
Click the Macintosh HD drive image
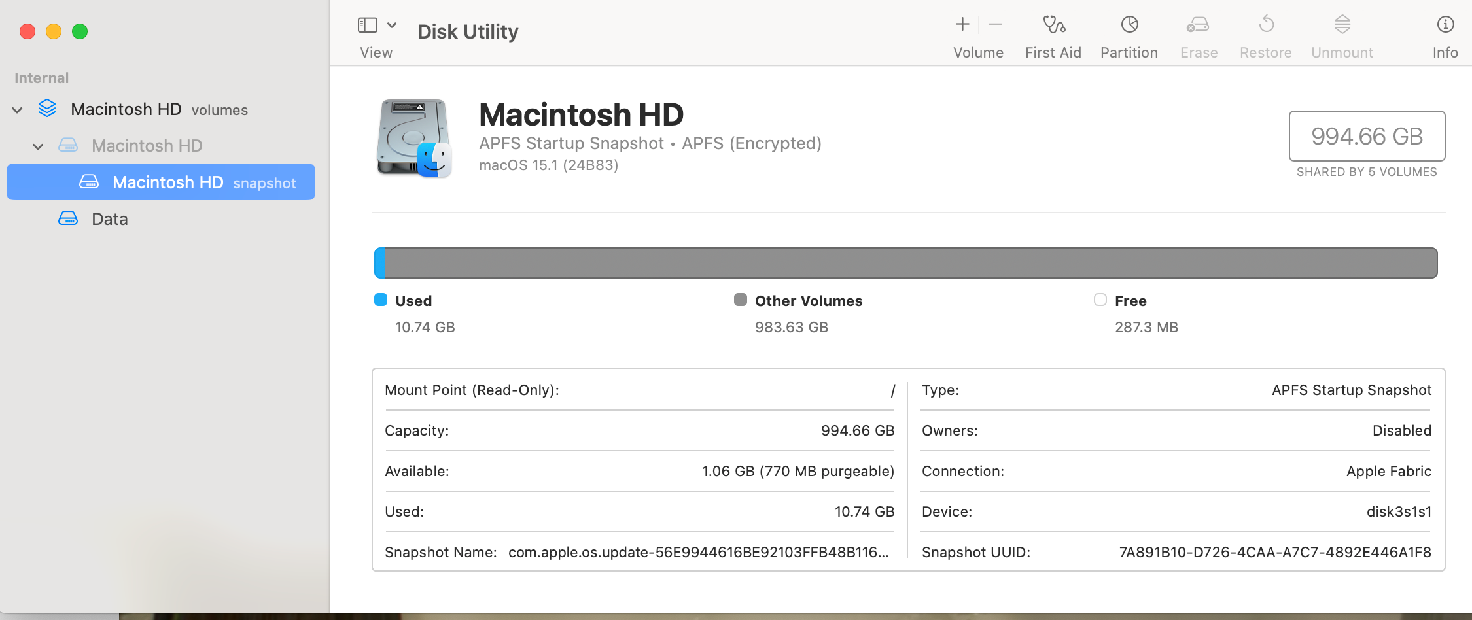[x=413, y=138]
